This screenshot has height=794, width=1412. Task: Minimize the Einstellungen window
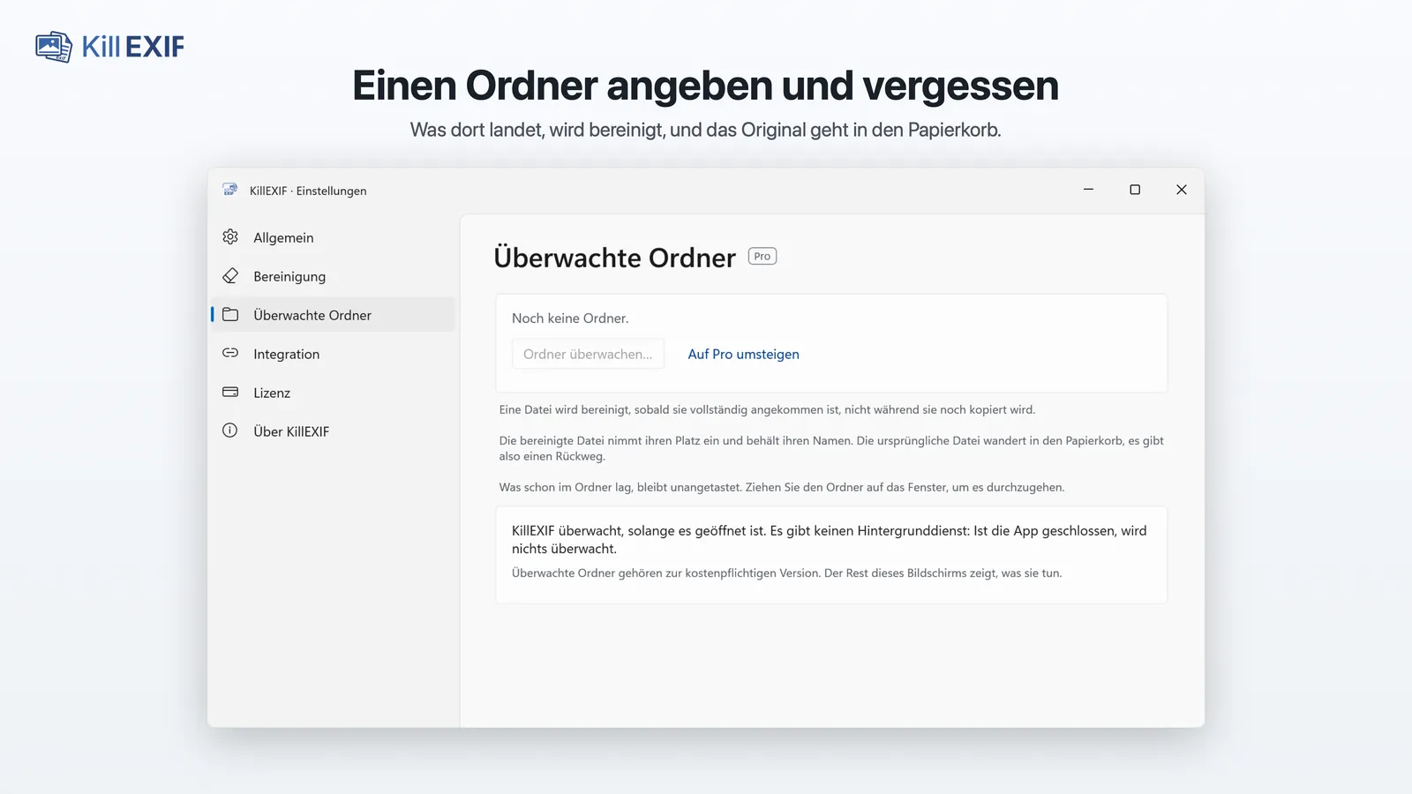[1088, 190]
